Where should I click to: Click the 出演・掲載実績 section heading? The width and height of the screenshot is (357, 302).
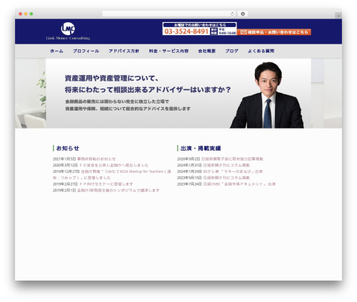pyautogui.click(x=201, y=149)
